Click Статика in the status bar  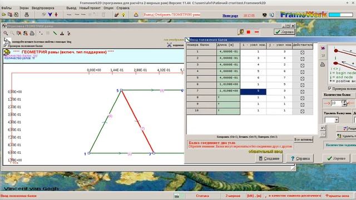(x=202, y=196)
